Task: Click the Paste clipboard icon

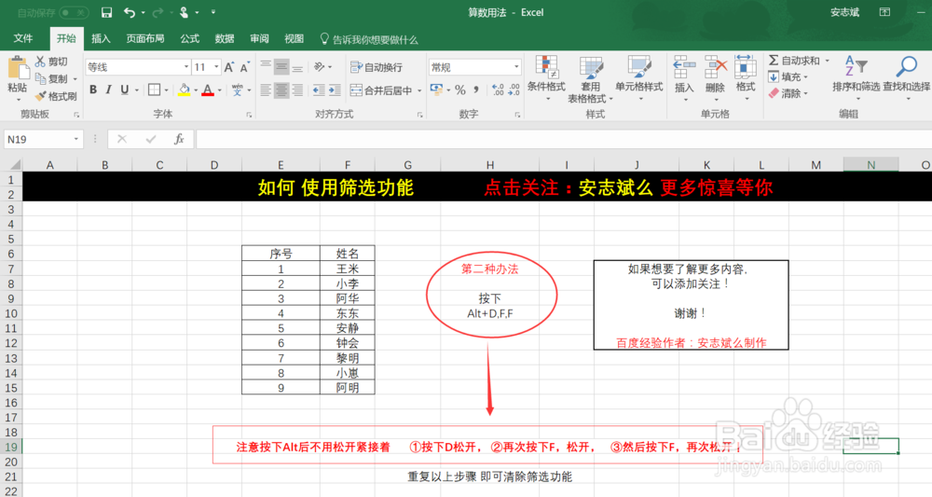Action: 18,70
